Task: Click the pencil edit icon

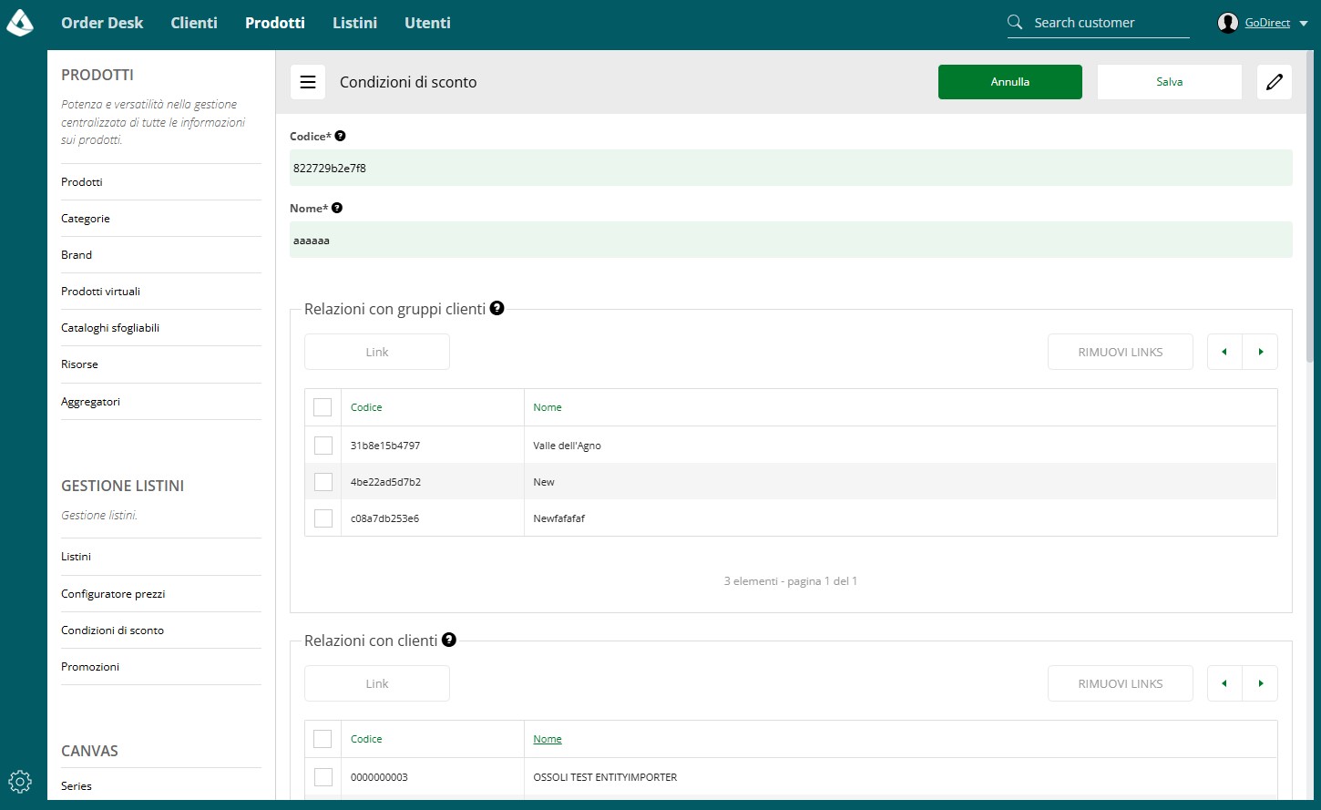Action: coord(1275,82)
